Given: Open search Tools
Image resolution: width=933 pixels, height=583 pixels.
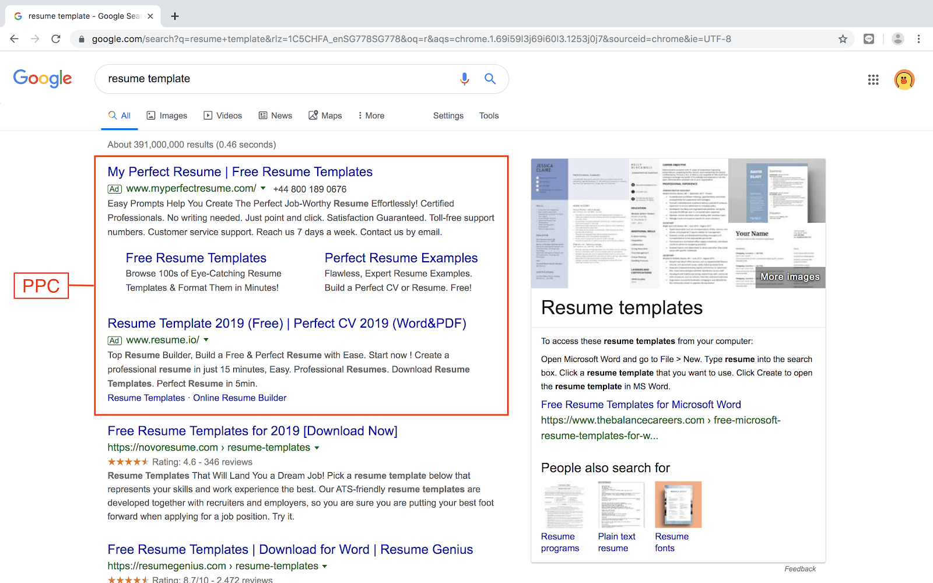Looking at the screenshot, I should point(489,115).
